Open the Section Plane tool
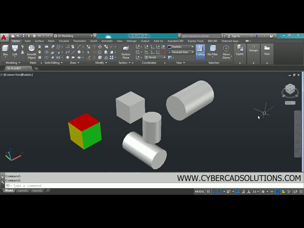The image size is (304, 228). tap(125, 50)
